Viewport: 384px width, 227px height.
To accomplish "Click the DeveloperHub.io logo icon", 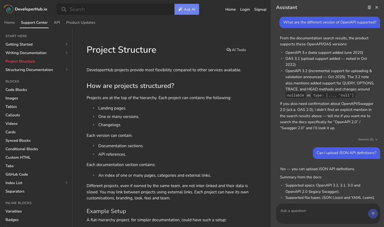I will (8, 9).
